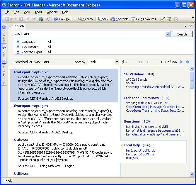Click the results scrollbar up arrow
This screenshot has height=185, width=196.
(x=192, y=69)
